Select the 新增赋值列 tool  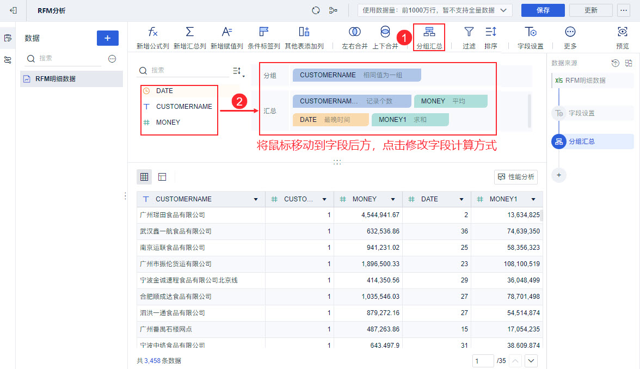pyautogui.click(x=227, y=38)
